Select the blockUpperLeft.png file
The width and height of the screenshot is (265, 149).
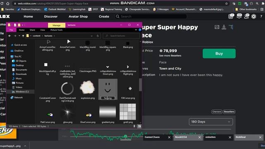click(48, 69)
